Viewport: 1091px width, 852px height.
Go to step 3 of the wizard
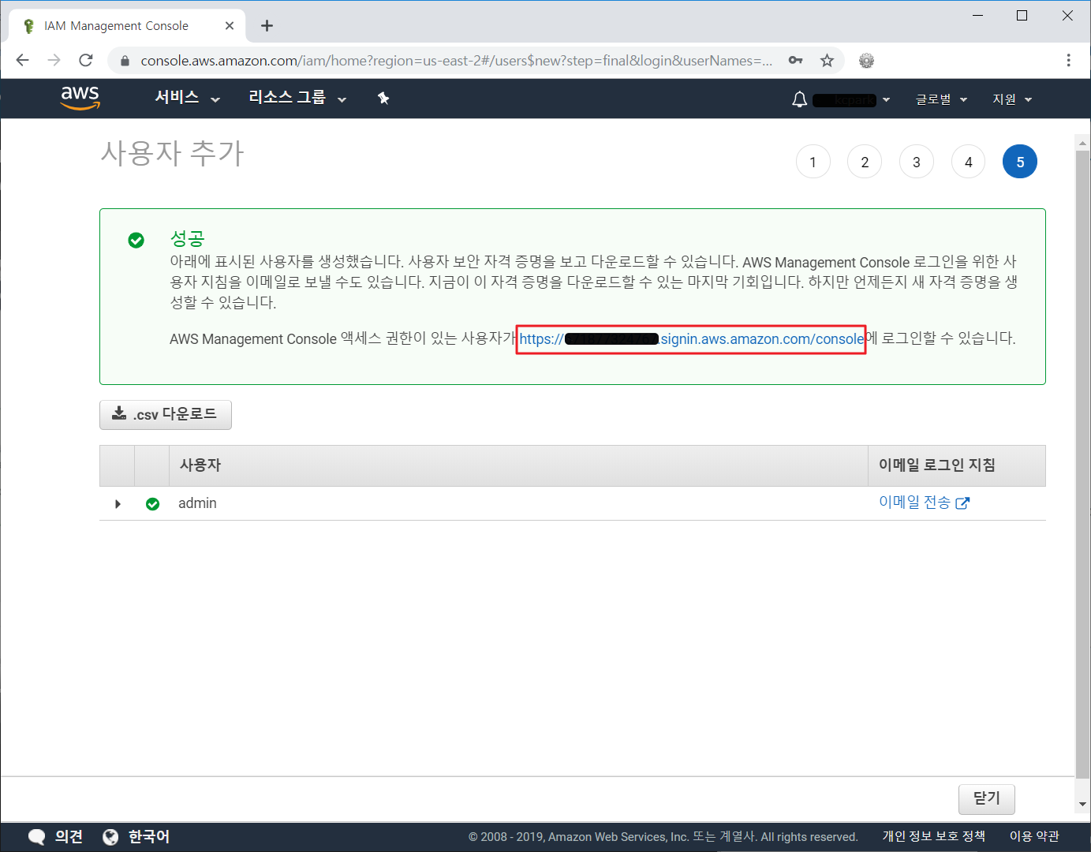(x=917, y=162)
